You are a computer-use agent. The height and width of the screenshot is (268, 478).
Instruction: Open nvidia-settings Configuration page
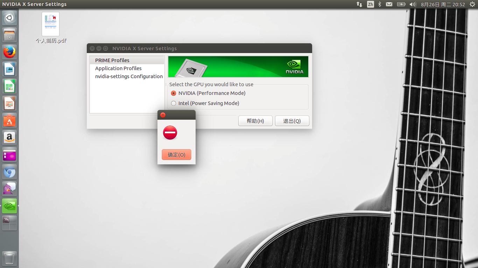pyautogui.click(x=127, y=76)
